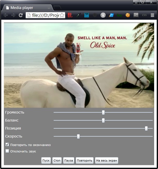Click the Повторить button
158x169 pixels.
click(x=85, y=160)
